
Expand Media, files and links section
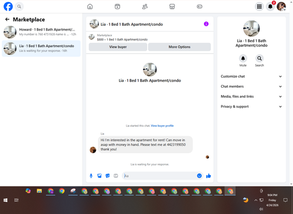pyautogui.click(x=251, y=96)
